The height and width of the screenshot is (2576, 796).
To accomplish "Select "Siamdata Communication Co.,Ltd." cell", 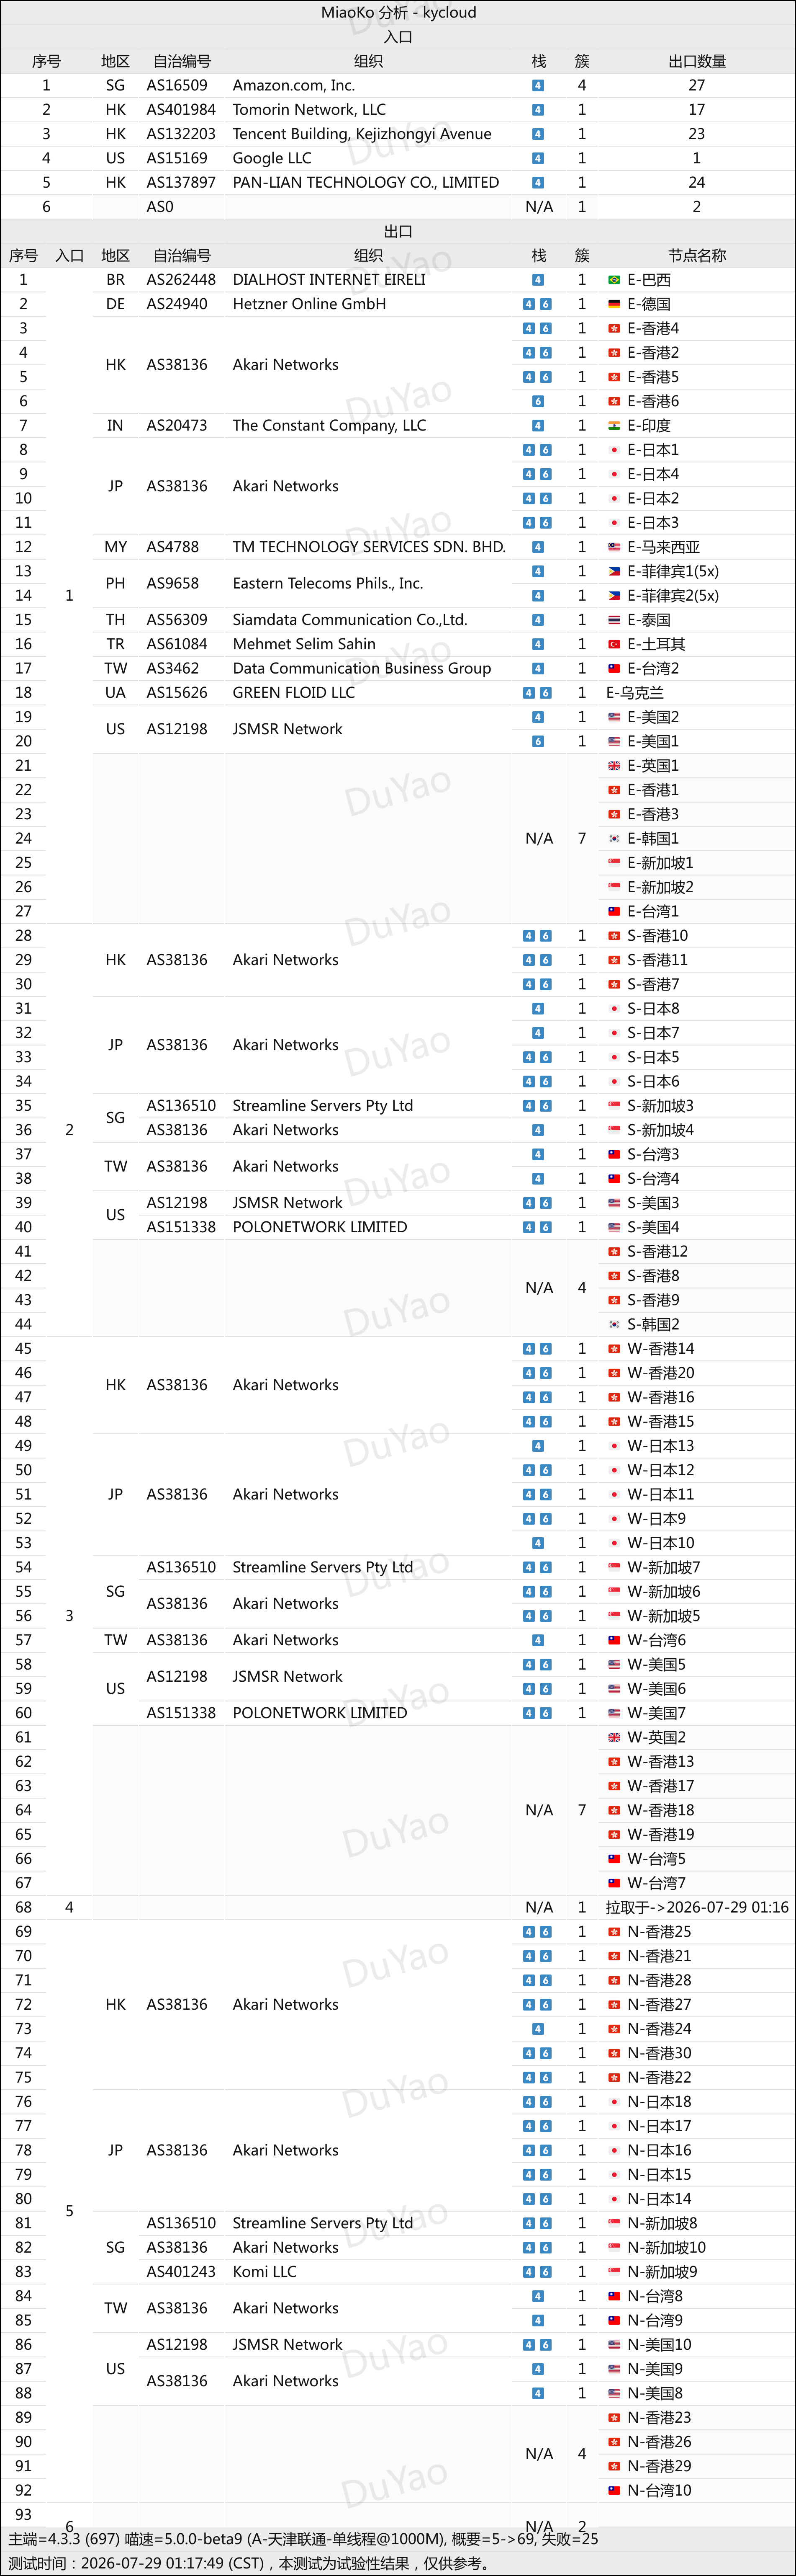I will click(x=349, y=620).
